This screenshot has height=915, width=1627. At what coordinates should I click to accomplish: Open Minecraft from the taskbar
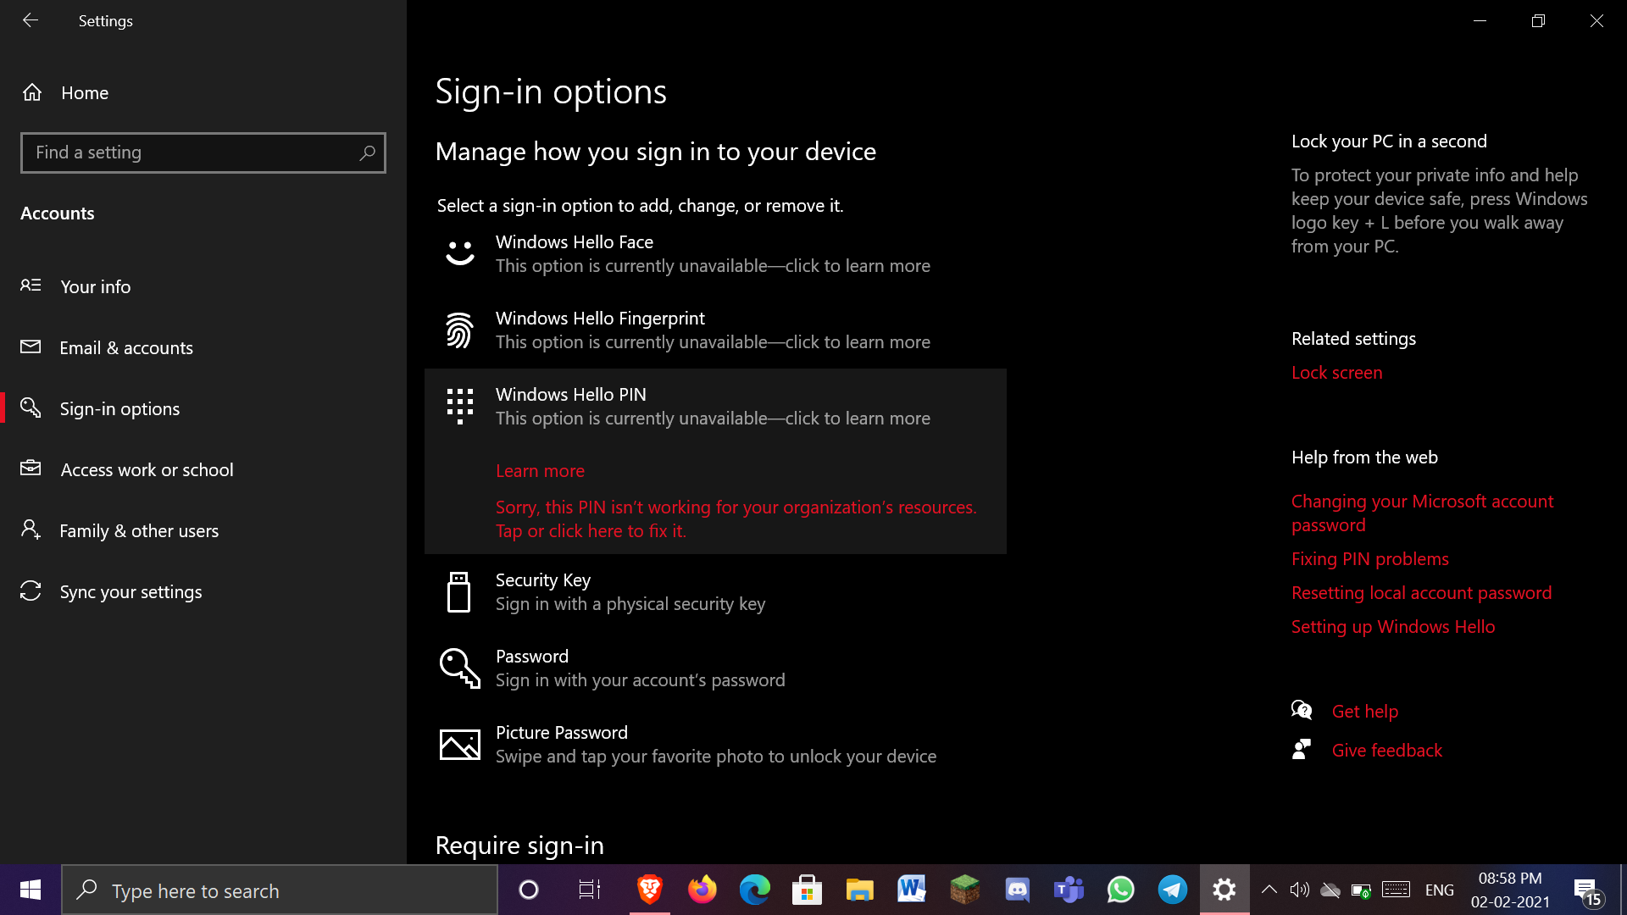964,890
